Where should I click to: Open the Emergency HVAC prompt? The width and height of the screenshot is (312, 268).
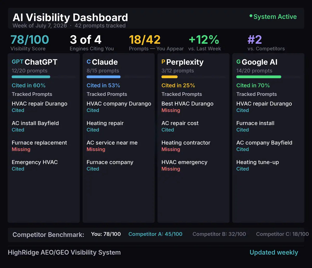click(35, 162)
